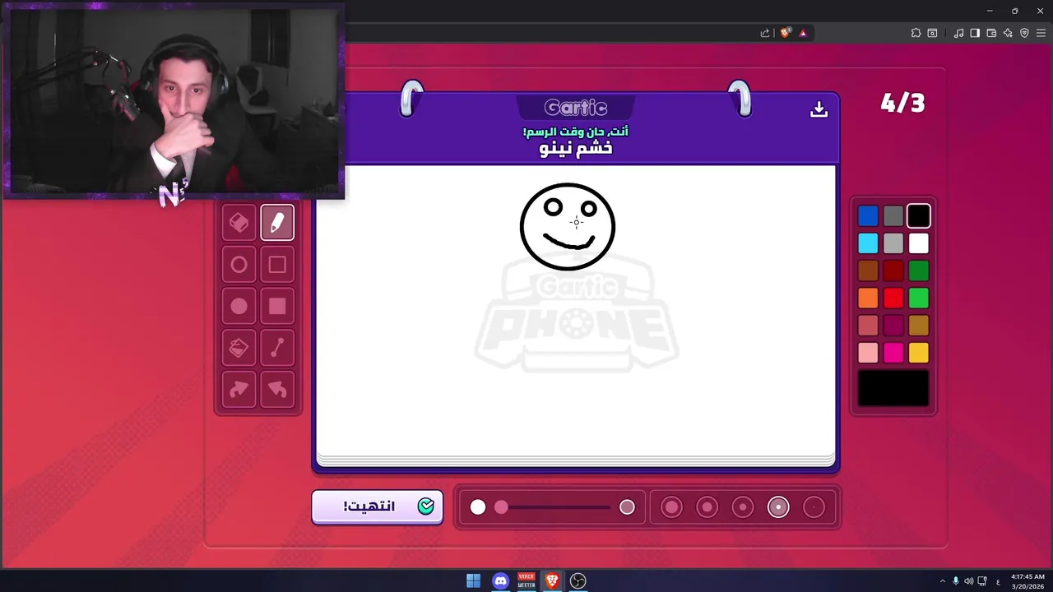Pick the bright red color swatch

893,298
